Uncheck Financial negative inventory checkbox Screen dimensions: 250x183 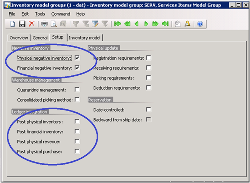pyautogui.click(x=77, y=68)
